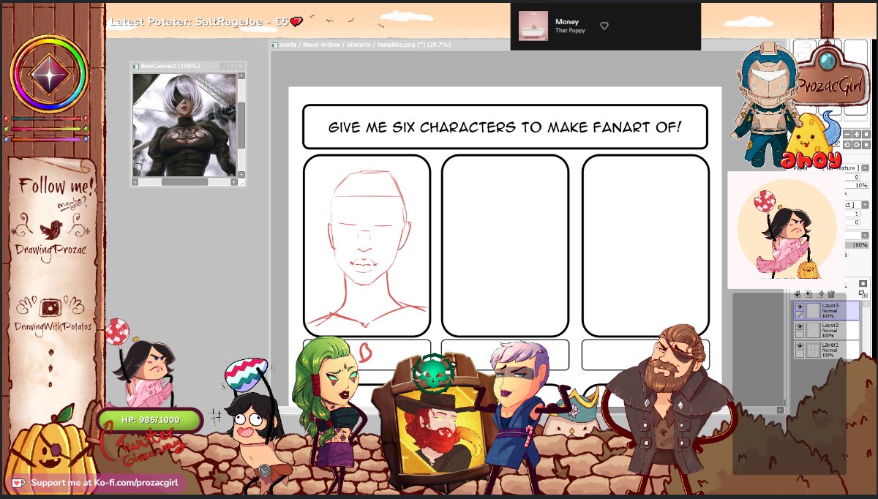Click the new layer icon at the panel's right edge
Image resolution: width=878 pixels, height=499 pixels.
[x=863, y=294]
